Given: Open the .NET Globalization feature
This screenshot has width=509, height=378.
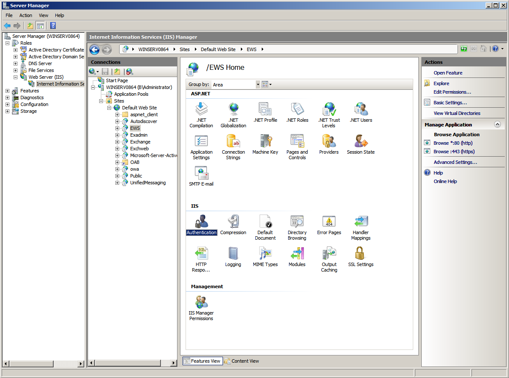Looking at the screenshot, I should tap(233, 115).
